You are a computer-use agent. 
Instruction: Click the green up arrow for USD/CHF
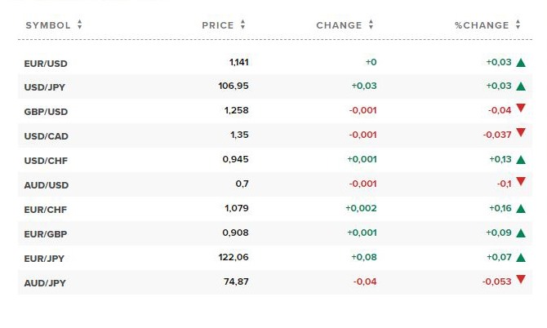tap(521, 160)
